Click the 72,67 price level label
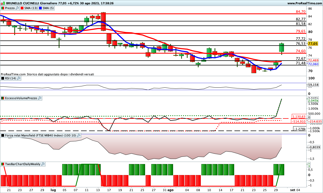The width and height of the screenshot is (323, 193). (301, 58)
